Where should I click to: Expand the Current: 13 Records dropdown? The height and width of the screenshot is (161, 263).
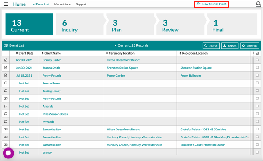(131, 45)
